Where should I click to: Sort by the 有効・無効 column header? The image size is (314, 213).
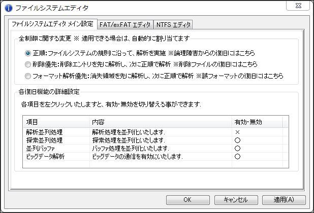click(257, 122)
